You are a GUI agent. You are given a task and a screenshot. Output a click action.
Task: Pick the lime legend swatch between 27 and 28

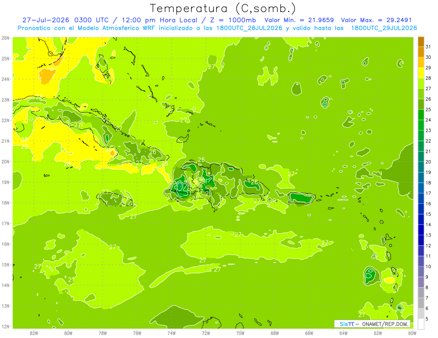[421, 83]
